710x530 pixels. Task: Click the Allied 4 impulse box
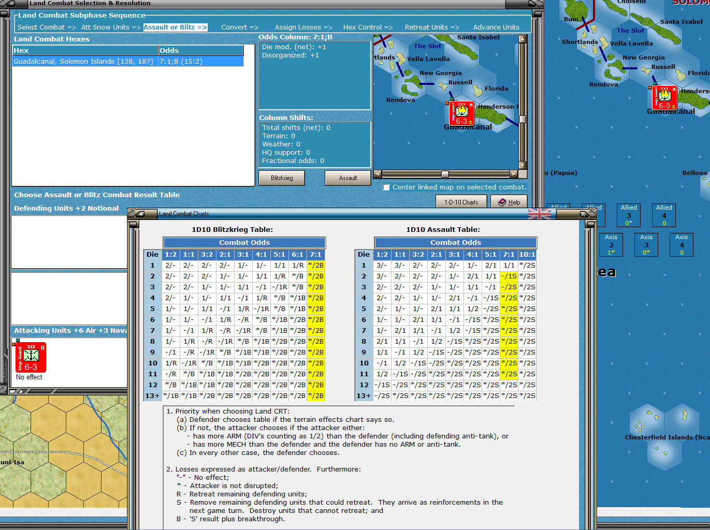point(664,215)
